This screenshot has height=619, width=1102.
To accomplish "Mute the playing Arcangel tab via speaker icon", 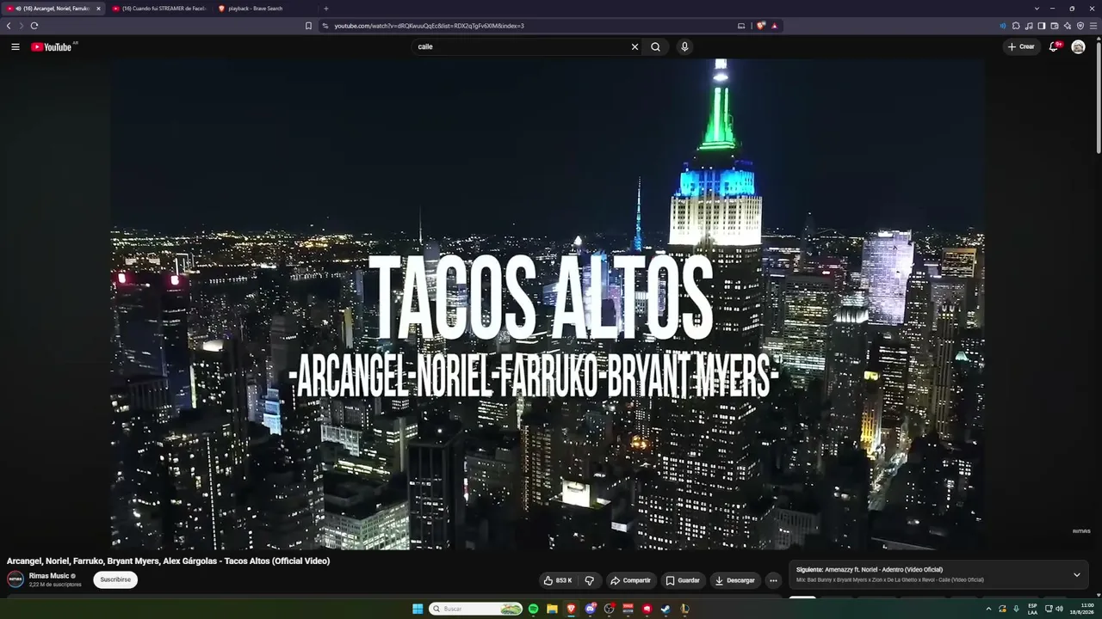I will pyautogui.click(x=19, y=9).
